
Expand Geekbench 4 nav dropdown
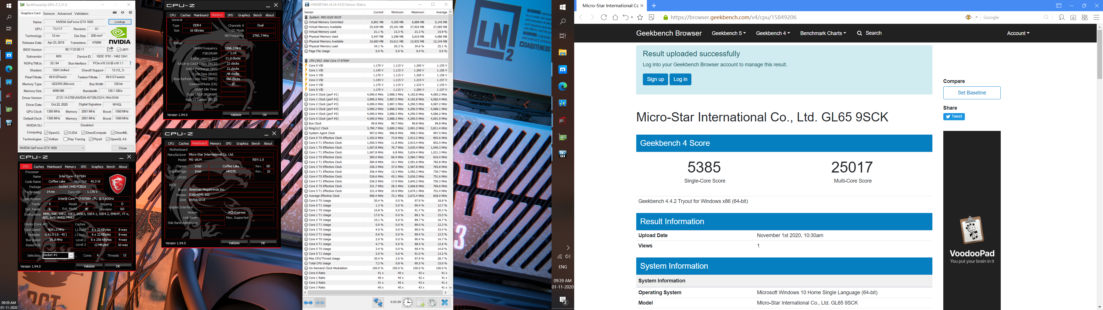pyautogui.click(x=773, y=33)
